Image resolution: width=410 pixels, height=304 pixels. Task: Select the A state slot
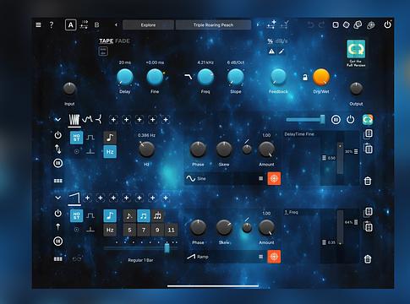click(x=70, y=25)
